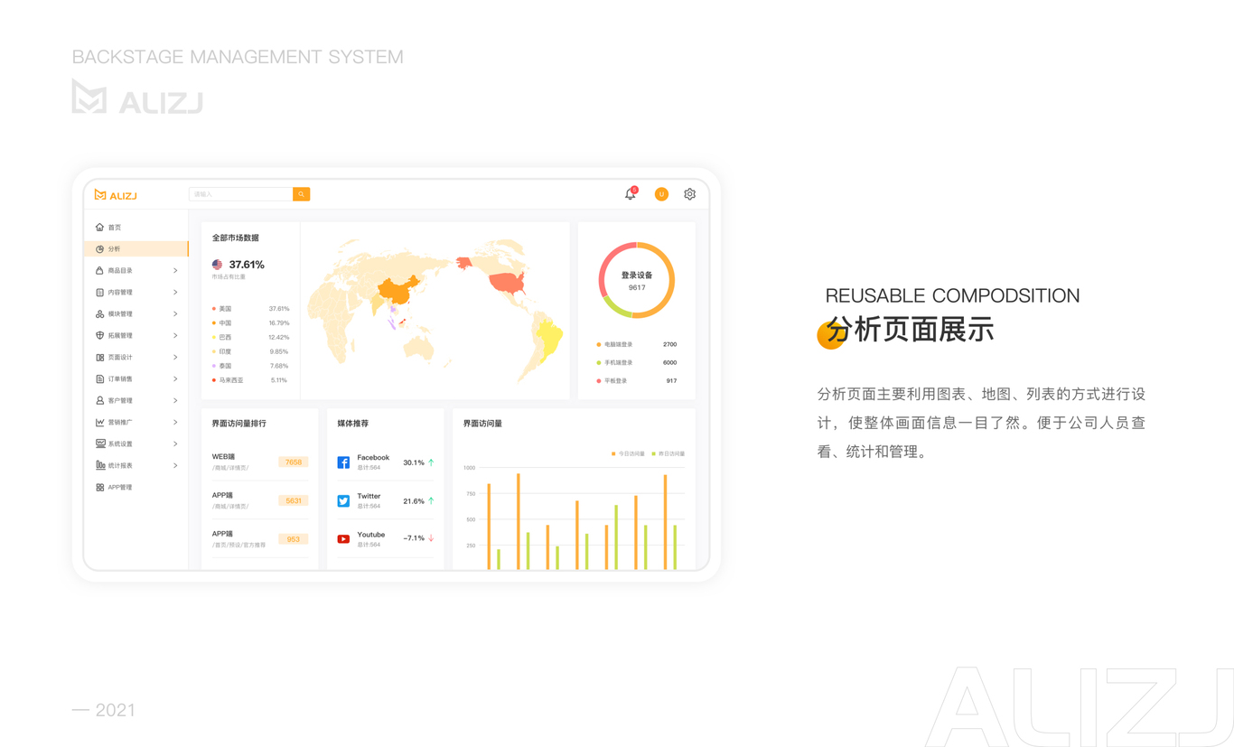The width and height of the screenshot is (1234, 747).
Task: Select the 美国 legend row
Action: click(251, 309)
